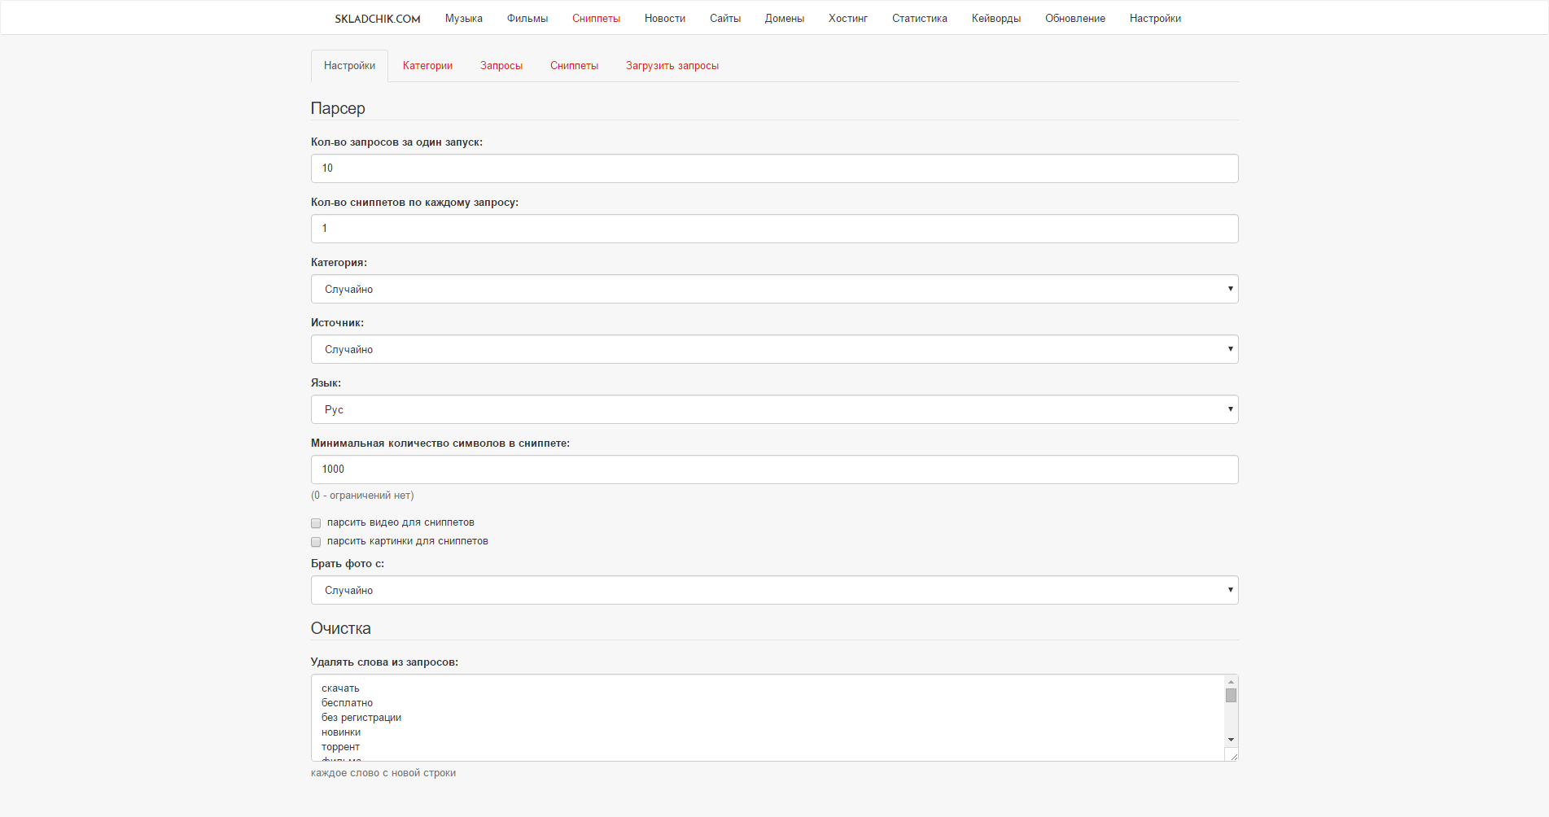Viewport: 1549px width, 817px height.
Task: Expand the Источник dropdown
Action: [x=774, y=349]
